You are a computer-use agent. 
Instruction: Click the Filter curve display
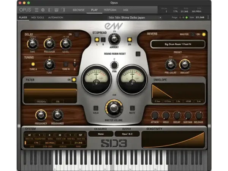pyautogui.click(x=50, y=93)
